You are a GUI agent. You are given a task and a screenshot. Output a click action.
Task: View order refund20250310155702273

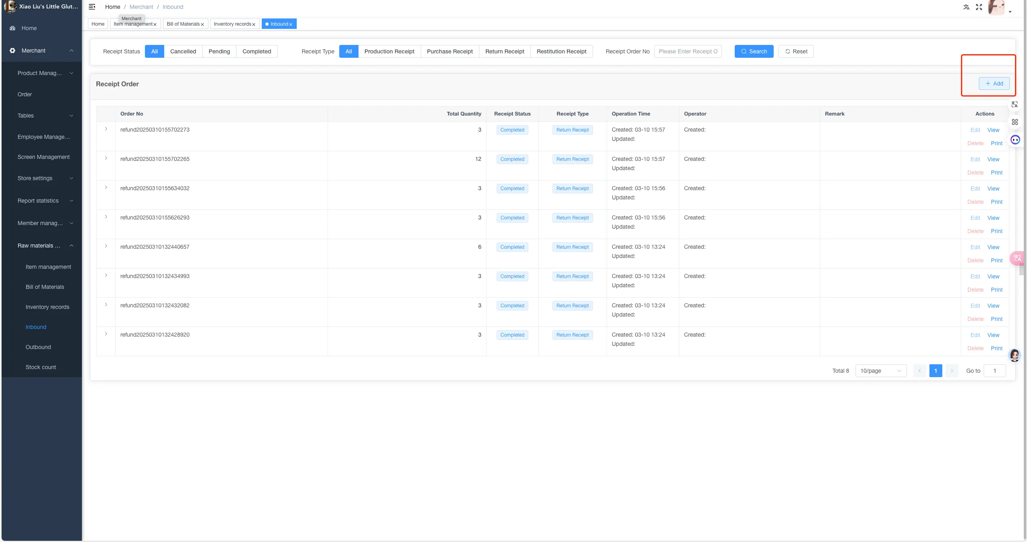pos(993,130)
